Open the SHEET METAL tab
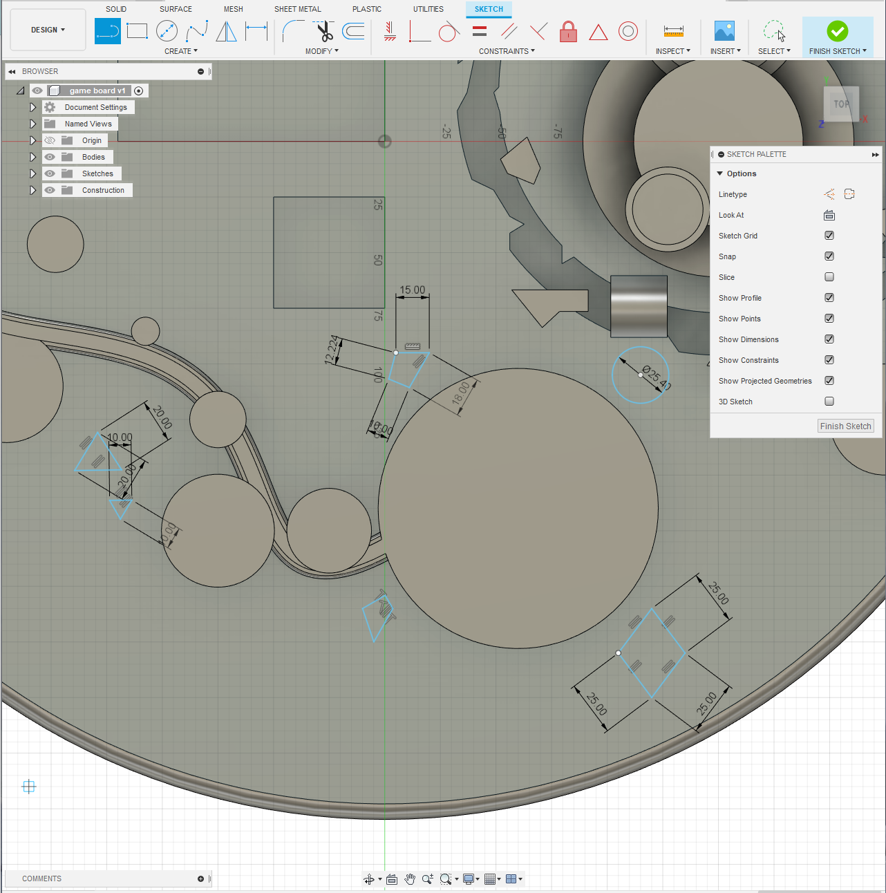This screenshot has width=886, height=893. pyautogui.click(x=298, y=8)
